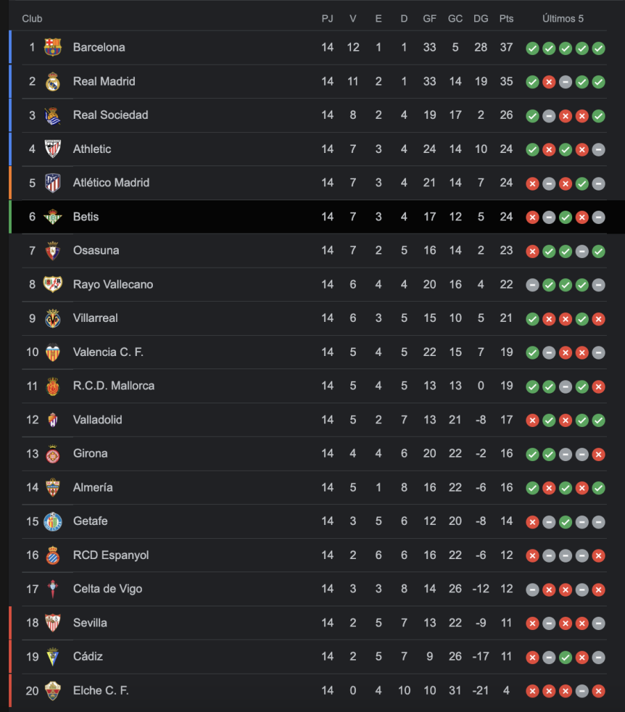Viewport: 625px width, 712px height.
Task: Click the Sevilla club crest
Action: click(x=53, y=622)
